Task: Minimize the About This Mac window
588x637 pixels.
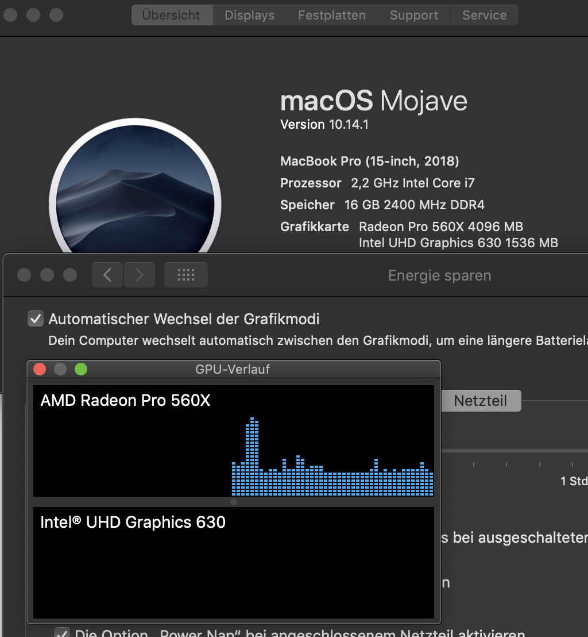Action: tap(33, 15)
